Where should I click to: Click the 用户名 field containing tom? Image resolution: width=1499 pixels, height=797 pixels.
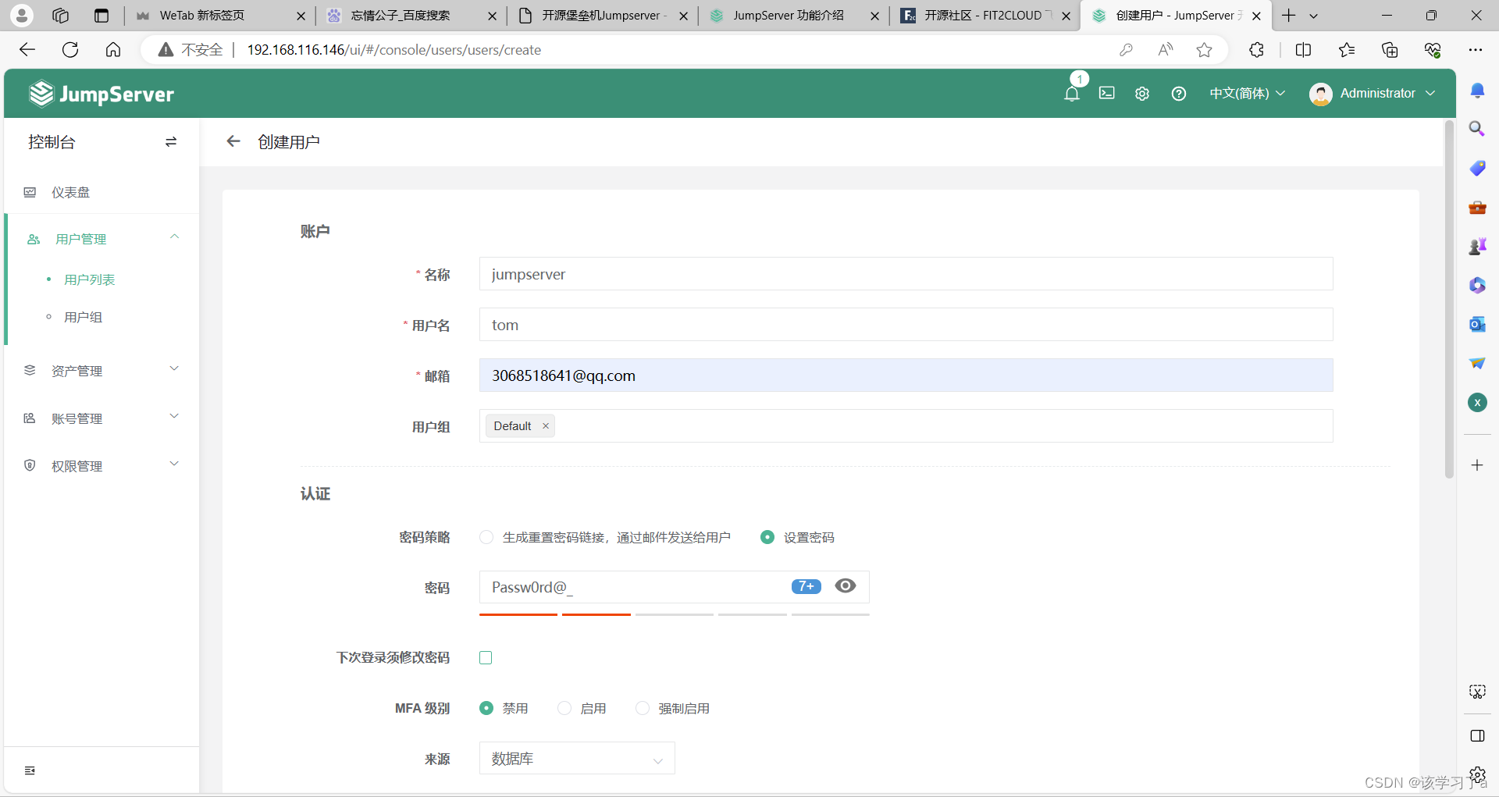(906, 325)
